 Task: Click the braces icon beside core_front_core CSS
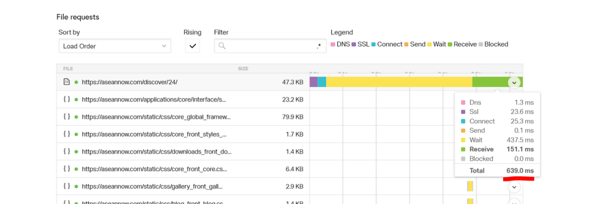(67, 169)
